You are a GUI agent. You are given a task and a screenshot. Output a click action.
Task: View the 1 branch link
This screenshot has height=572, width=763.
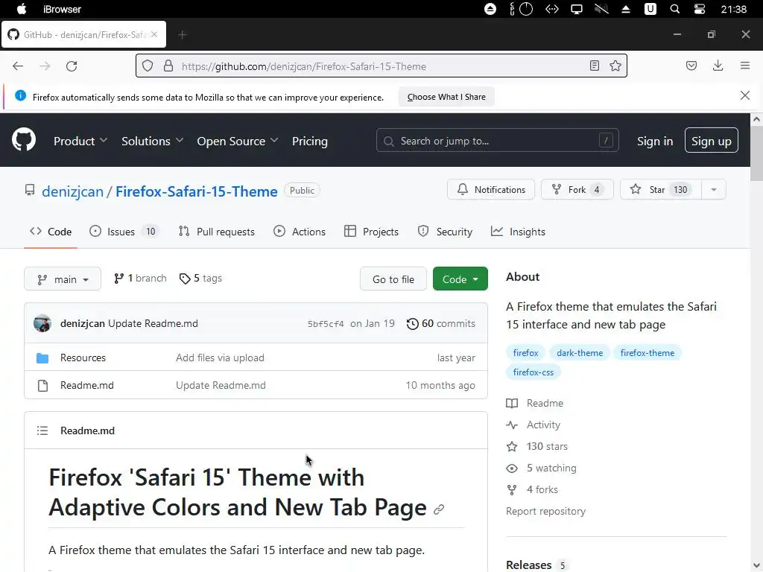pos(140,279)
